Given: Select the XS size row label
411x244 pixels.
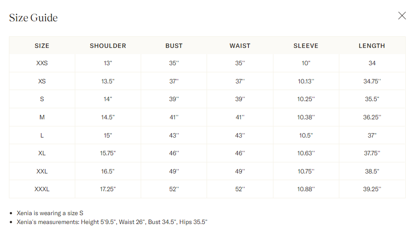Looking at the screenshot, I should pos(42,81).
